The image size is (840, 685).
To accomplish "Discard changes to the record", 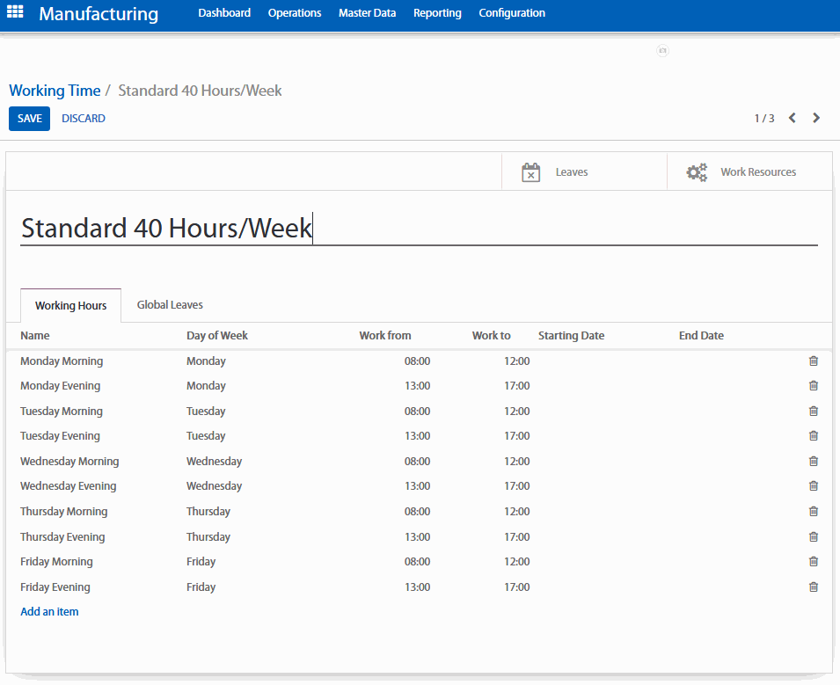I will (84, 119).
